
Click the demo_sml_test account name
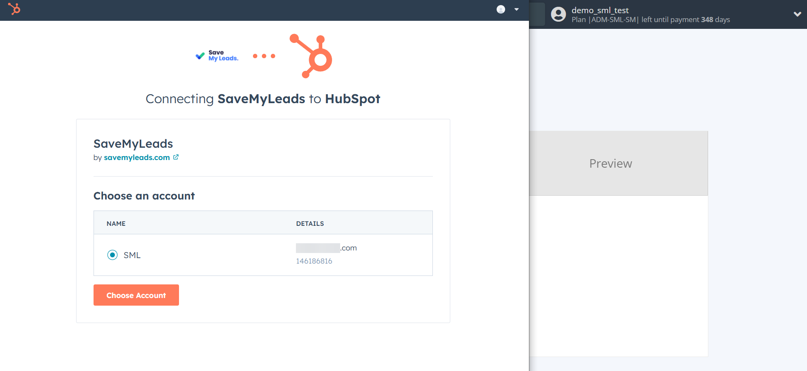tap(600, 10)
